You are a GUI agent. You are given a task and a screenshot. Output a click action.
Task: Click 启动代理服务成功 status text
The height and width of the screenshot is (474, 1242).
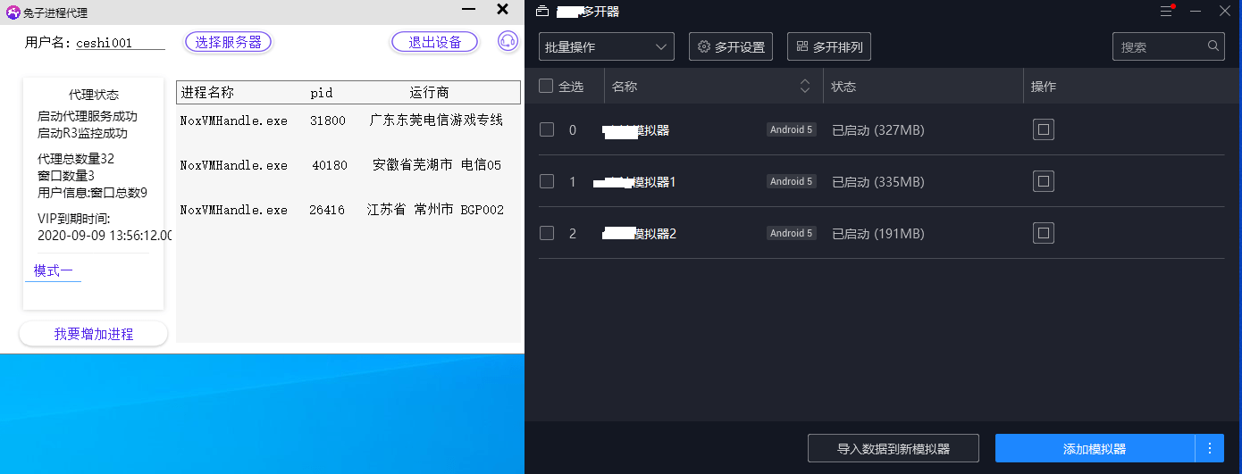[x=88, y=116]
